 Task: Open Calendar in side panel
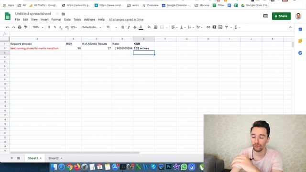pos(300,29)
